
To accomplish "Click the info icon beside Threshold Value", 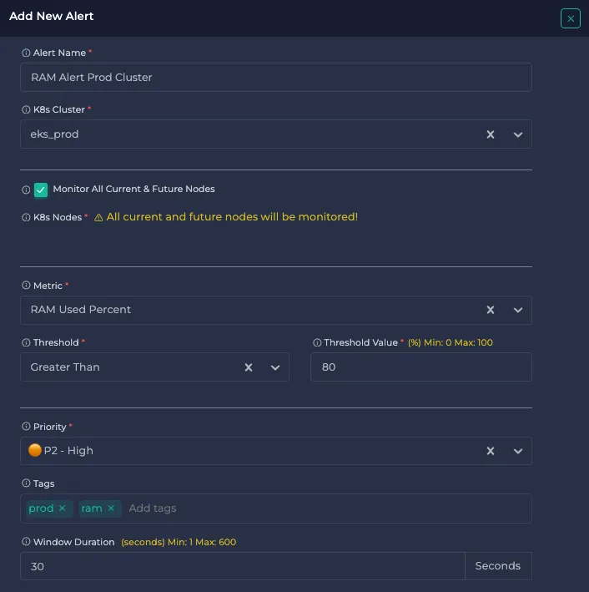I will pyautogui.click(x=317, y=342).
